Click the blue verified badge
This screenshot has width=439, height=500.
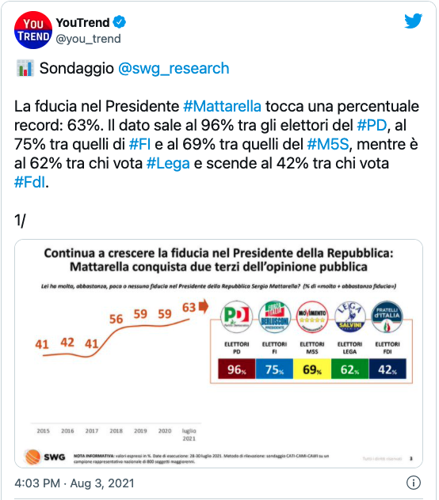click(120, 22)
